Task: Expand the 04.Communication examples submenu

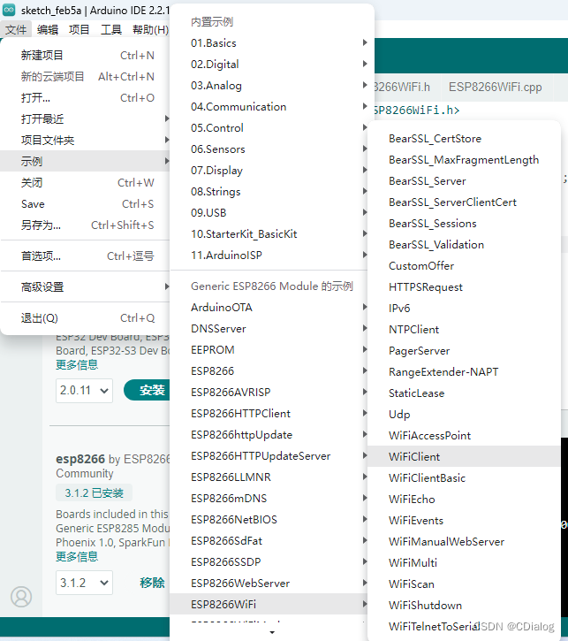Action: 272,107
